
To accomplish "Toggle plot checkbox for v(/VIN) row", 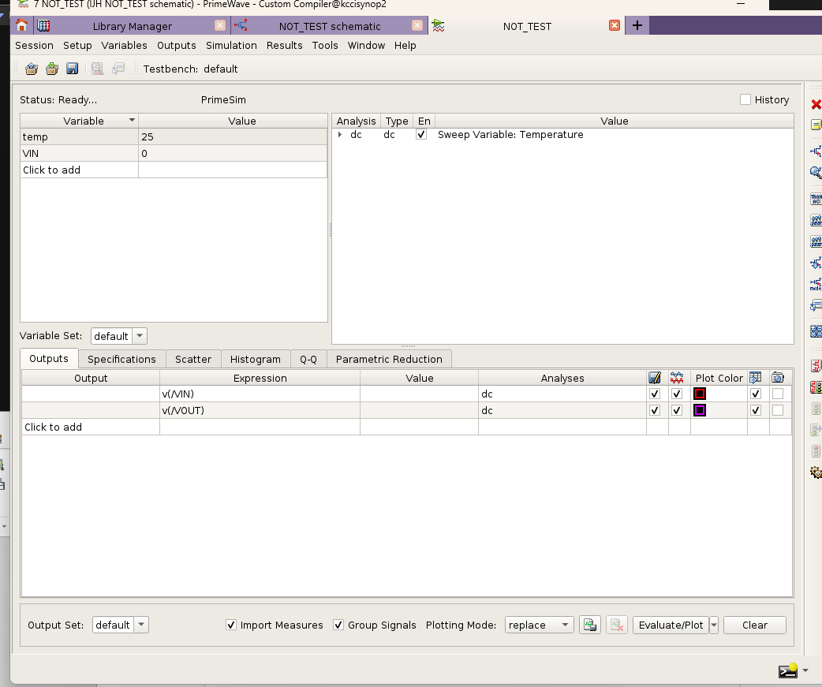I will tap(677, 394).
